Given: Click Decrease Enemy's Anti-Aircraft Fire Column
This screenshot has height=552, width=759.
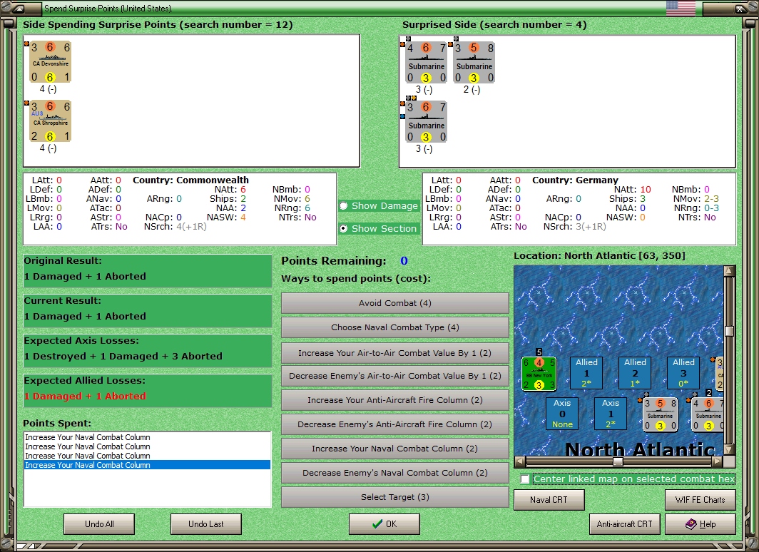Looking at the screenshot, I should pos(395,424).
